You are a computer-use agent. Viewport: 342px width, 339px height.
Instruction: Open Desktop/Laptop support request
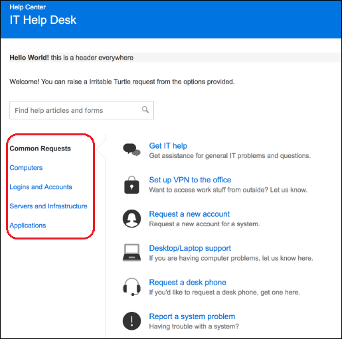190,248
